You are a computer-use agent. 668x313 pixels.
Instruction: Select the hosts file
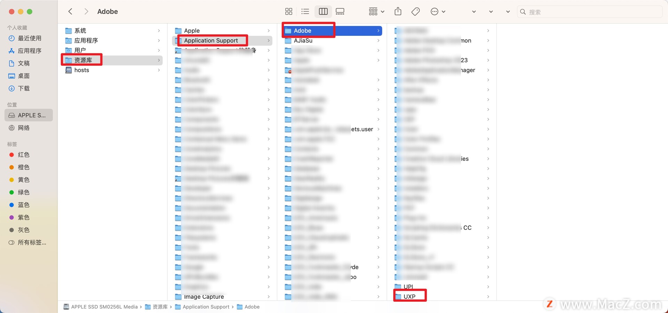pyautogui.click(x=113, y=70)
